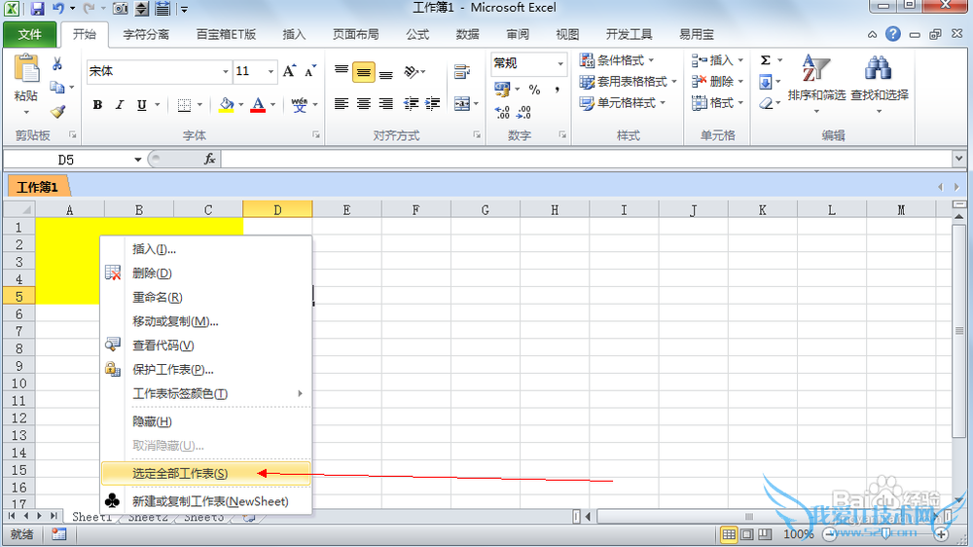The height and width of the screenshot is (547, 973).
Task: Click the Undo arrow icon
Action: coord(58,9)
